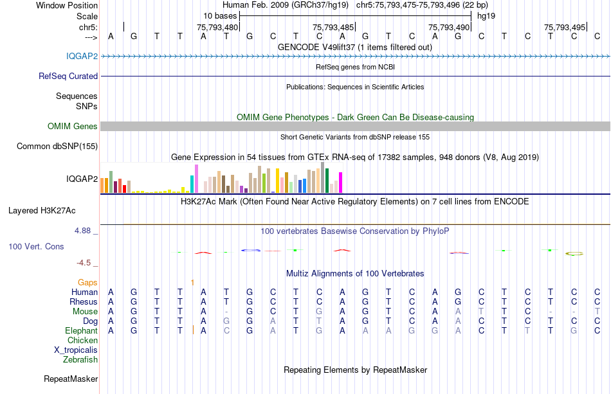Click the Zebrafish species row label
This screenshot has width=611, height=394.
click(x=80, y=360)
